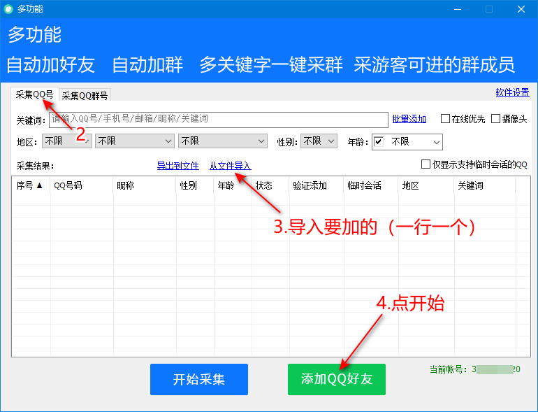Viewport: 538px width, 412px height.
Task: Click the 批量添加 link
Action: (x=409, y=119)
